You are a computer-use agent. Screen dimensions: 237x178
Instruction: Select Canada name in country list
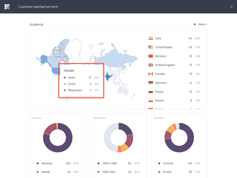pyautogui.click(x=160, y=74)
